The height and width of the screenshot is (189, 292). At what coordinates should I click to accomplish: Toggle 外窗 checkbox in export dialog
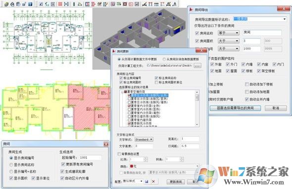click(x=212, y=64)
